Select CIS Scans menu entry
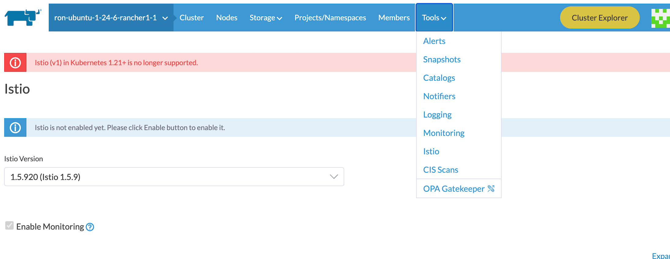This screenshot has height=259, width=670. [441, 170]
